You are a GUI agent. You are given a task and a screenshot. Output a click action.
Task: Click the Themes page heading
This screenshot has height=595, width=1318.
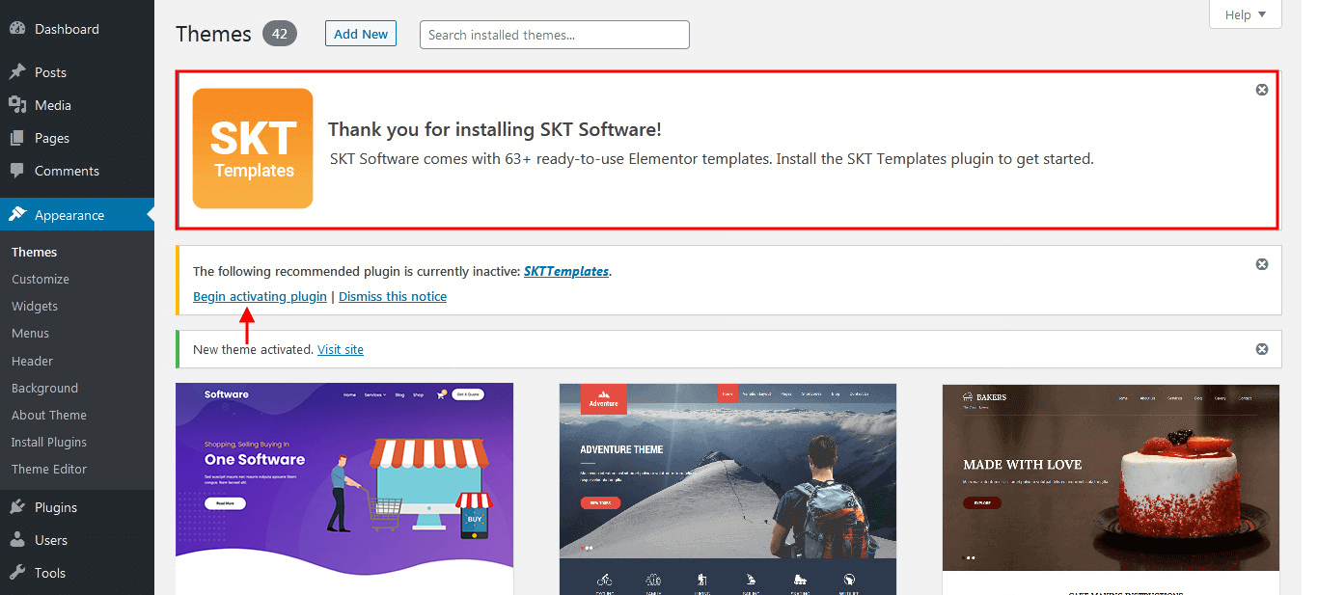coord(214,34)
